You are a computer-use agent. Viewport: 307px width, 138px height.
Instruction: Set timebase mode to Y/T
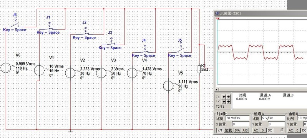(x=220, y=130)
